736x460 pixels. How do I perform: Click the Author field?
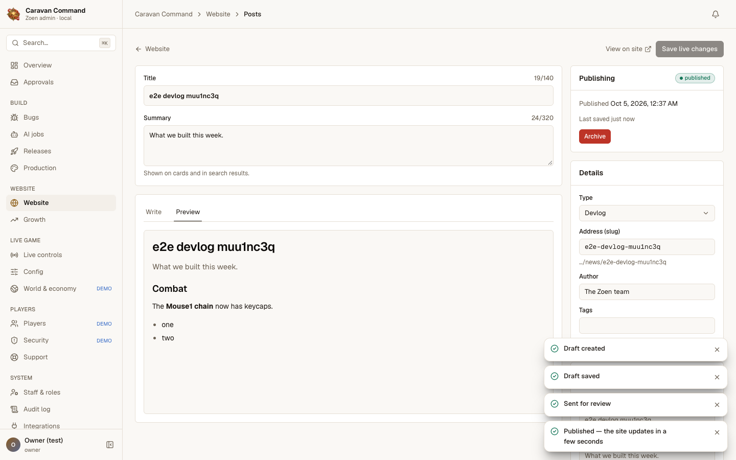coord(647,292)
